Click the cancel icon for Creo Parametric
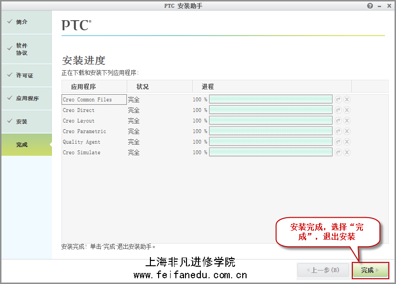The height and width of the screenshot is (284, 396). click(347, 131)
